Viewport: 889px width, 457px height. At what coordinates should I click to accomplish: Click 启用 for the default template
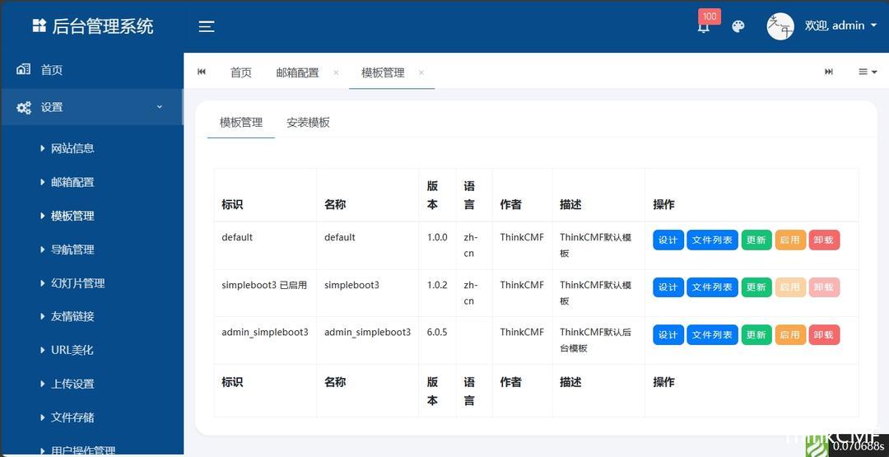tap(789, 240)
